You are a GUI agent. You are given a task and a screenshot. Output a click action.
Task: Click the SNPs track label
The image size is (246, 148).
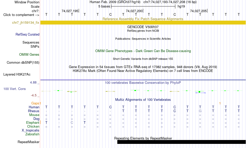coord(35,47)
